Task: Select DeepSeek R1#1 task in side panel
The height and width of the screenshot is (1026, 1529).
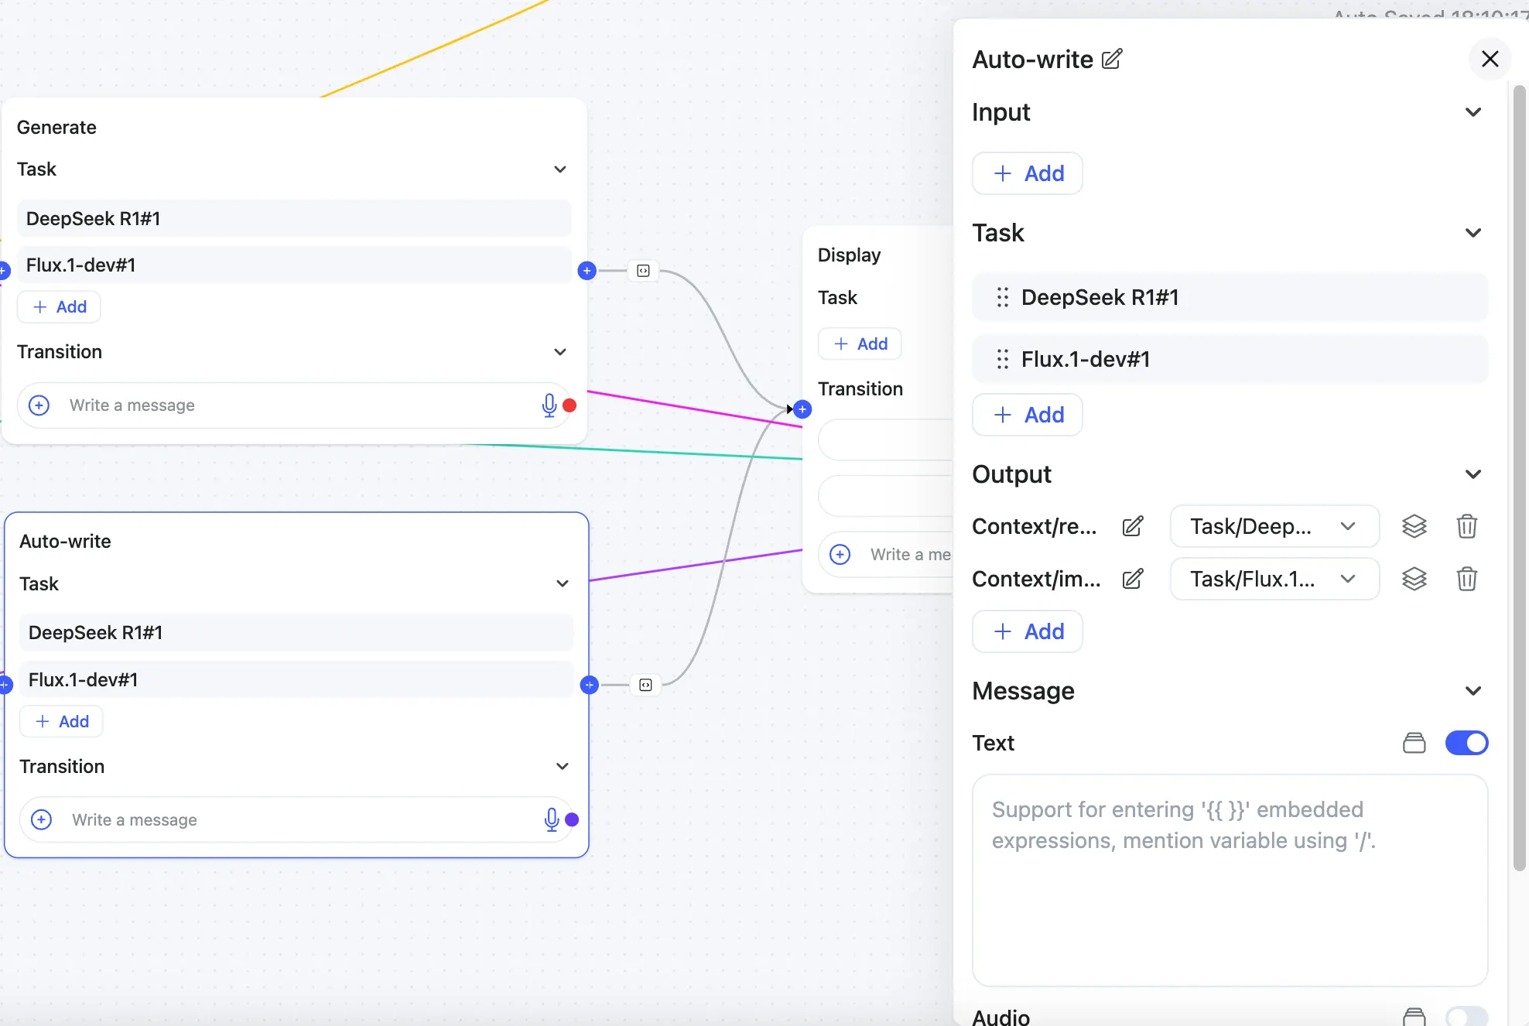Action: pyautogui.click(x=1229, y=297)
